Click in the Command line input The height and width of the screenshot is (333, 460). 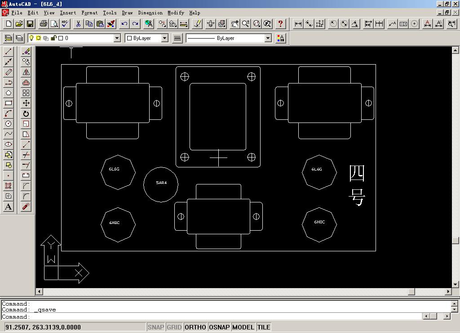(x=211, y=316)
